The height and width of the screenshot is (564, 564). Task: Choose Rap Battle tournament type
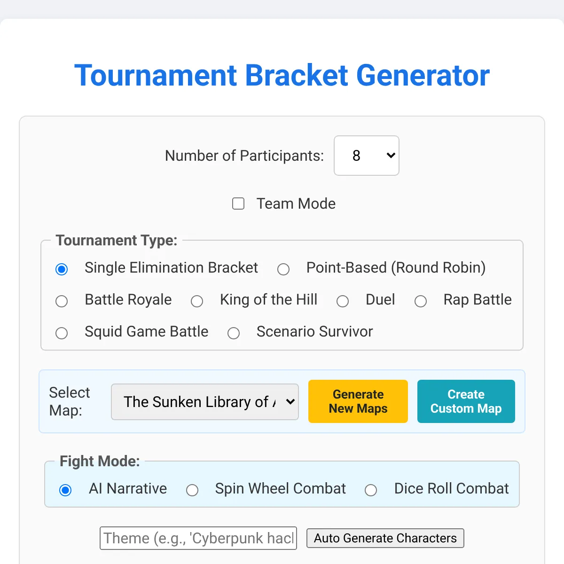[x=421, y=301]
